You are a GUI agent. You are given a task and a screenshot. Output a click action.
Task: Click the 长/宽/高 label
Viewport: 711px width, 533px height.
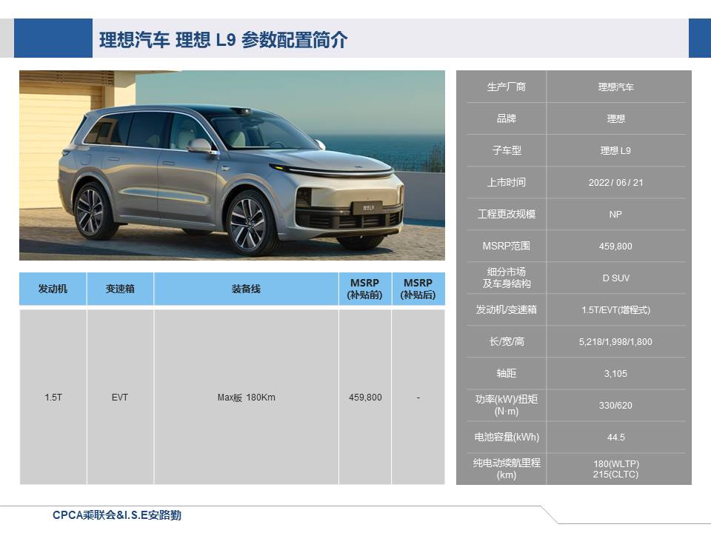(x=507, y=341)
